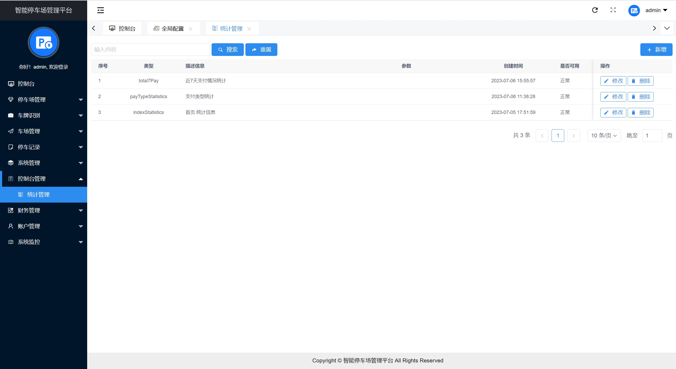Expand the 停车场管理 sidebar menu
Image resolution: width=676 pixels, height=369 pixels.
click(x=44, y=99)
